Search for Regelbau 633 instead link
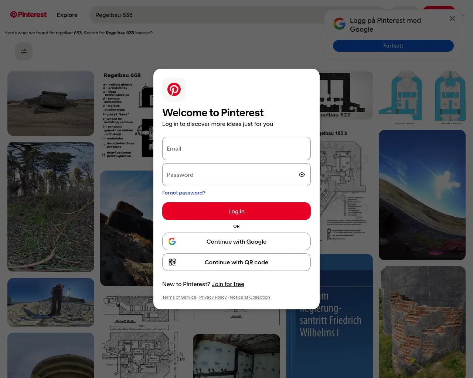 (x=120, y=33)
